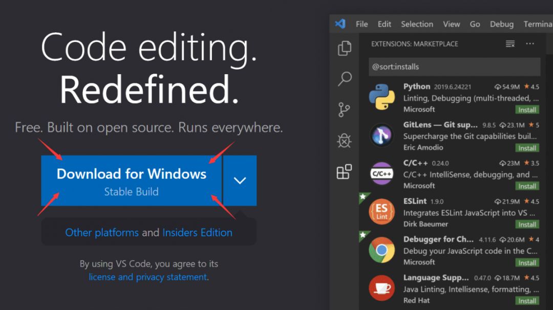Click the Language Support Java logo

tap(381, 288)
